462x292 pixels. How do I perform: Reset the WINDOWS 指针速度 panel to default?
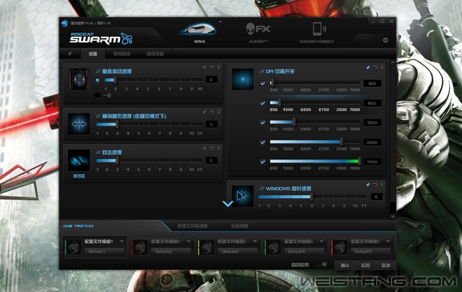click(x=375, y=185)
